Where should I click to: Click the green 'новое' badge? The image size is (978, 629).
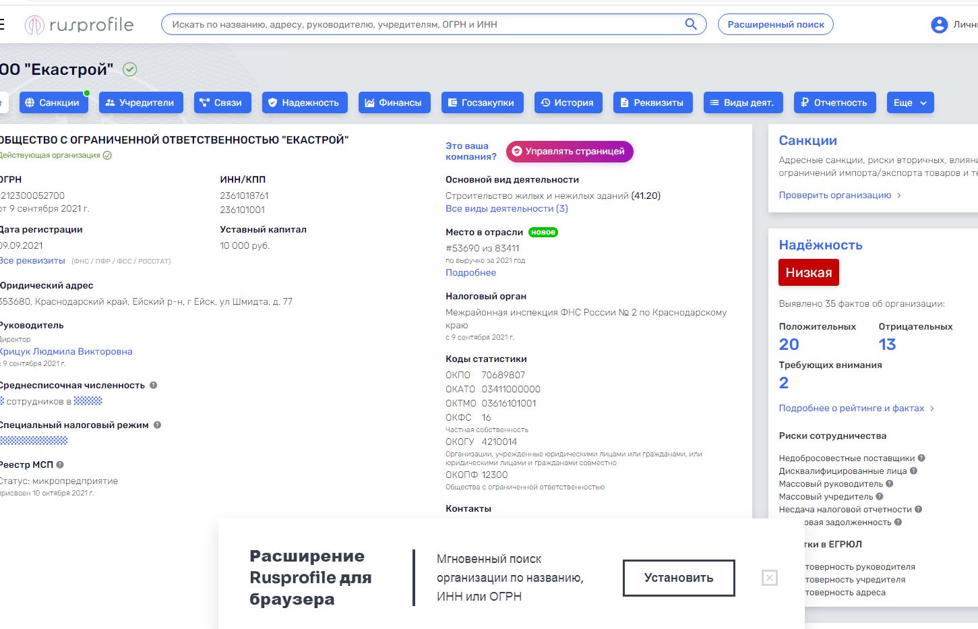pos(543,232)
